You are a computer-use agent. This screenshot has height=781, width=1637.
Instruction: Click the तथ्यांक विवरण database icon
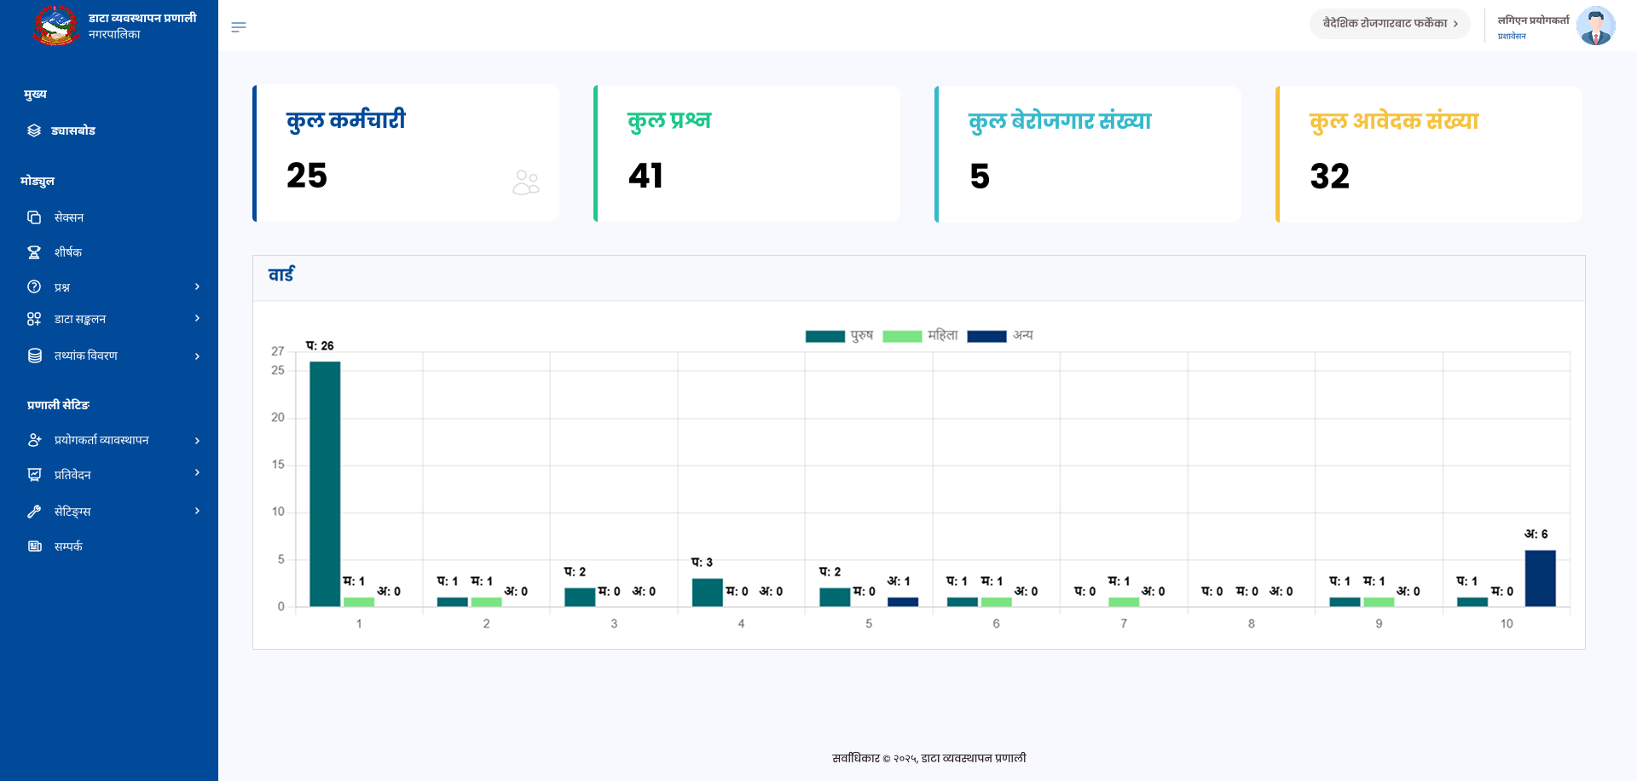click(x=32, y=356)
